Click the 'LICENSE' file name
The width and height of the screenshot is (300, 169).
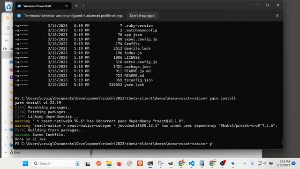pyautogui.click(x=132, y=57)
